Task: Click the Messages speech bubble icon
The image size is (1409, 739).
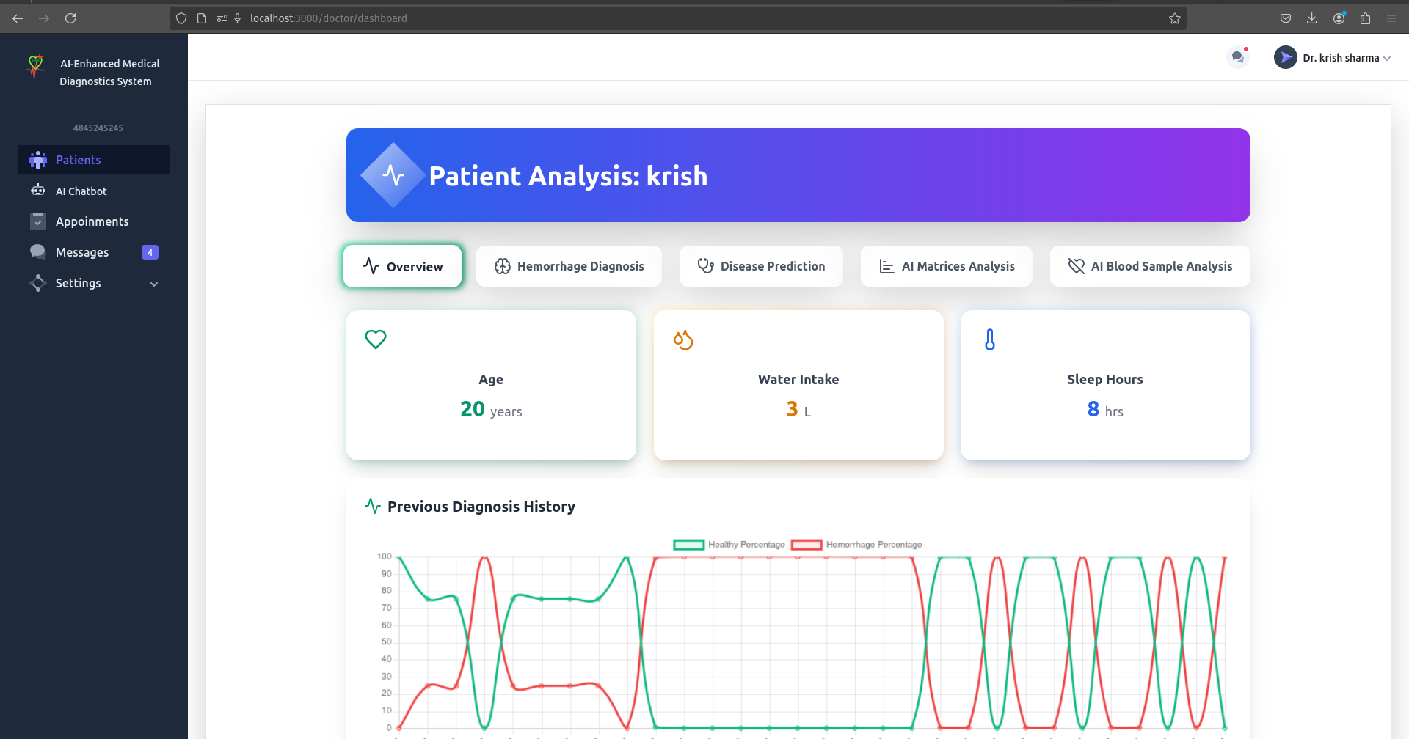Action: [x=38, y=252]
